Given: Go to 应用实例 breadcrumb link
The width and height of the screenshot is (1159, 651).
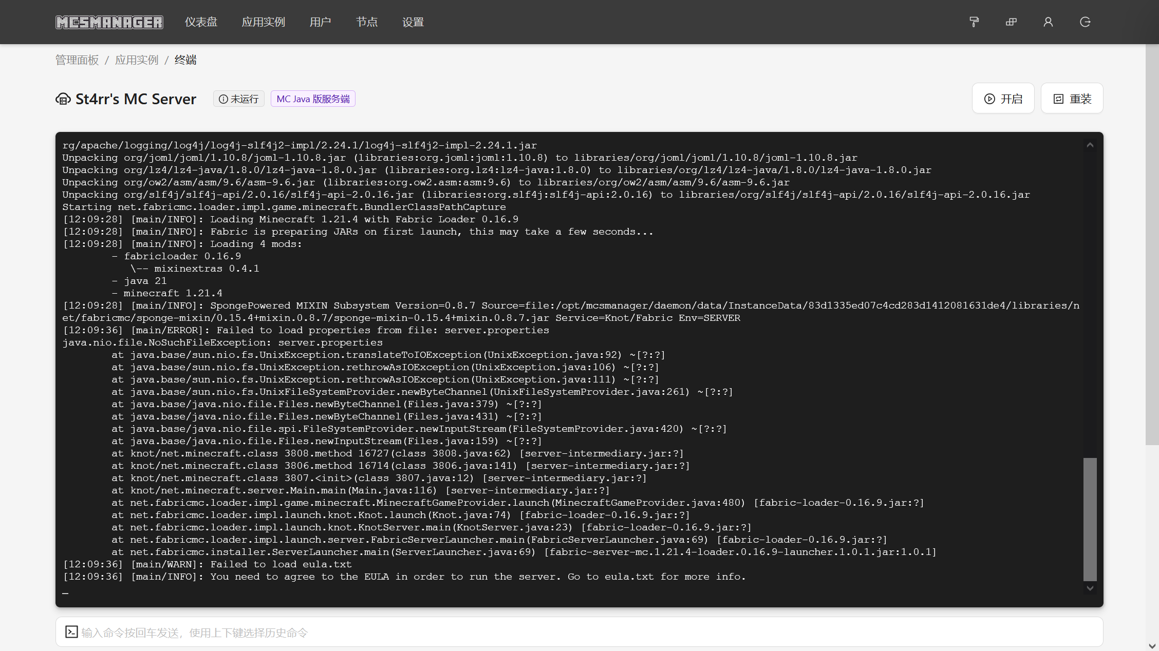Looking at the screenshot, I should 137,60.
